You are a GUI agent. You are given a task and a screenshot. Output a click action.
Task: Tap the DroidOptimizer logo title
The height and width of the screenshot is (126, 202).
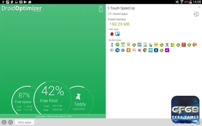click(22, 9)
